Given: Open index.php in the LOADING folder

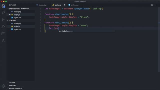Looking at the screenshot, I should [x=21, y=23].
